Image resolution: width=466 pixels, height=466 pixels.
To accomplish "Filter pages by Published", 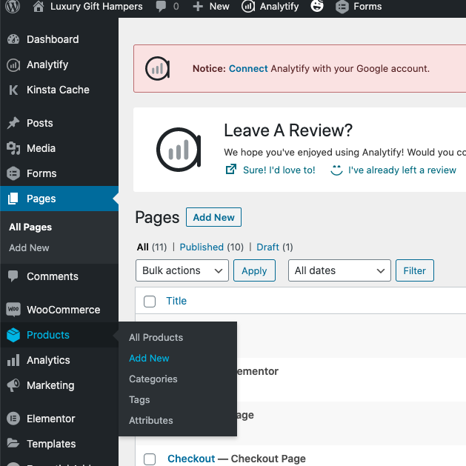I will (x=202, y=247).
